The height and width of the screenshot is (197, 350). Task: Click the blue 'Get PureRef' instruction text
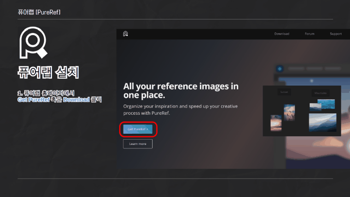[34, 100]
